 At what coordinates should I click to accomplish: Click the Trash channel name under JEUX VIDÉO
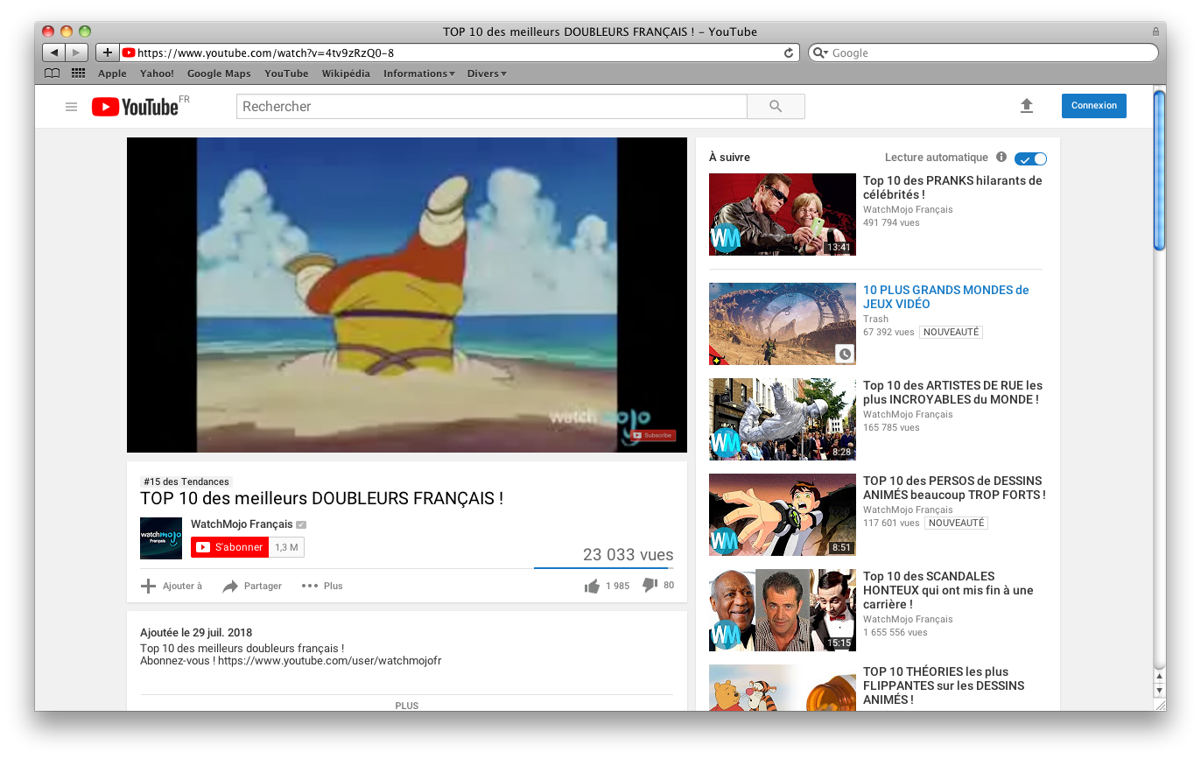click(875, 319)
